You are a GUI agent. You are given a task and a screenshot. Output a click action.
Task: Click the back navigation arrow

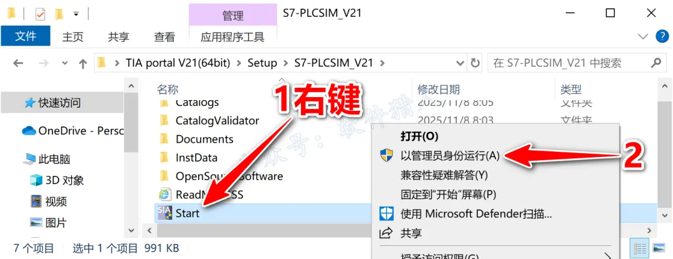pyautogui.click(x=18, y=64)
